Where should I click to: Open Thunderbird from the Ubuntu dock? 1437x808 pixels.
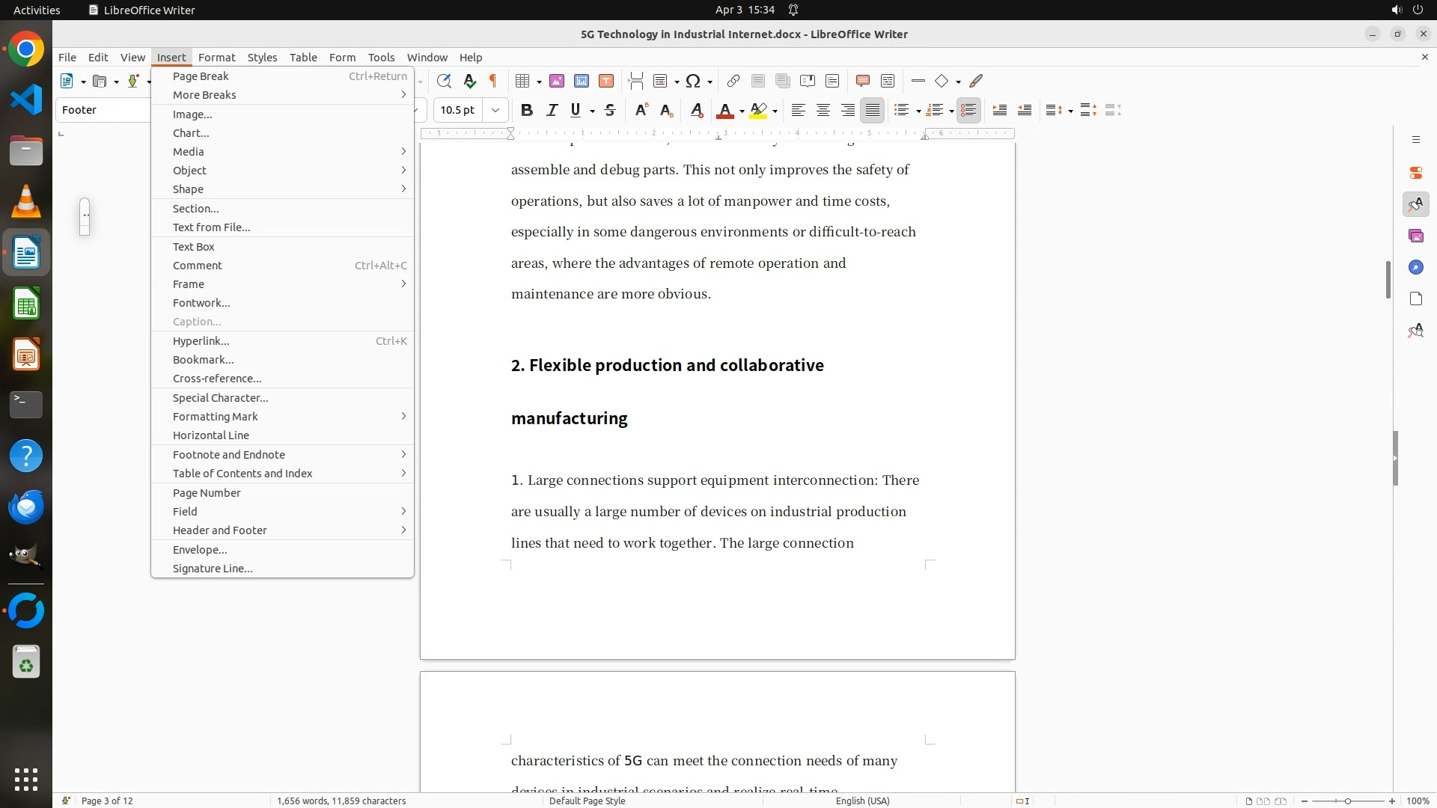[x=26, y=507]
